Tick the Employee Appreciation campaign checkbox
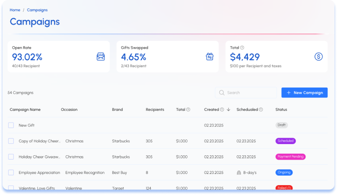The height and width of the screenshot is (195, 337). coord(11,173)
